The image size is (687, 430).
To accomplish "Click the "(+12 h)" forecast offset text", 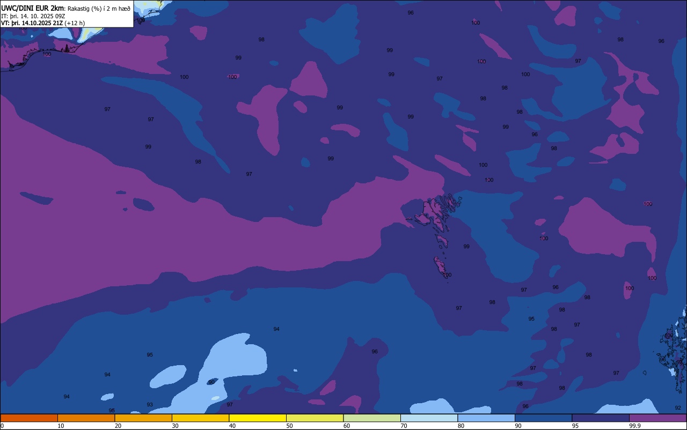I will pyautogui.click(x=75, y=23).
